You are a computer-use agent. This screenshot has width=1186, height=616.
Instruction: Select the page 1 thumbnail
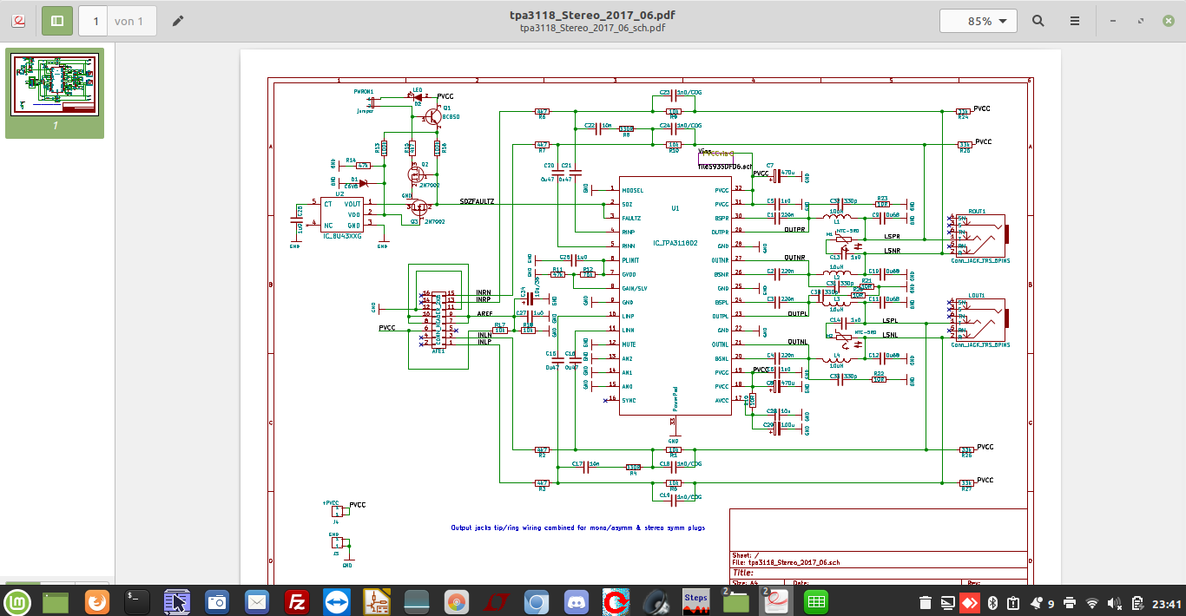point(55,84)
